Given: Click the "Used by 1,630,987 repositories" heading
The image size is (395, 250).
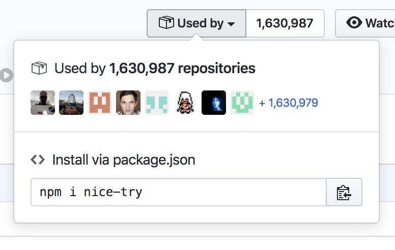Looking at the screenshot, I should (x=155, y=69).
